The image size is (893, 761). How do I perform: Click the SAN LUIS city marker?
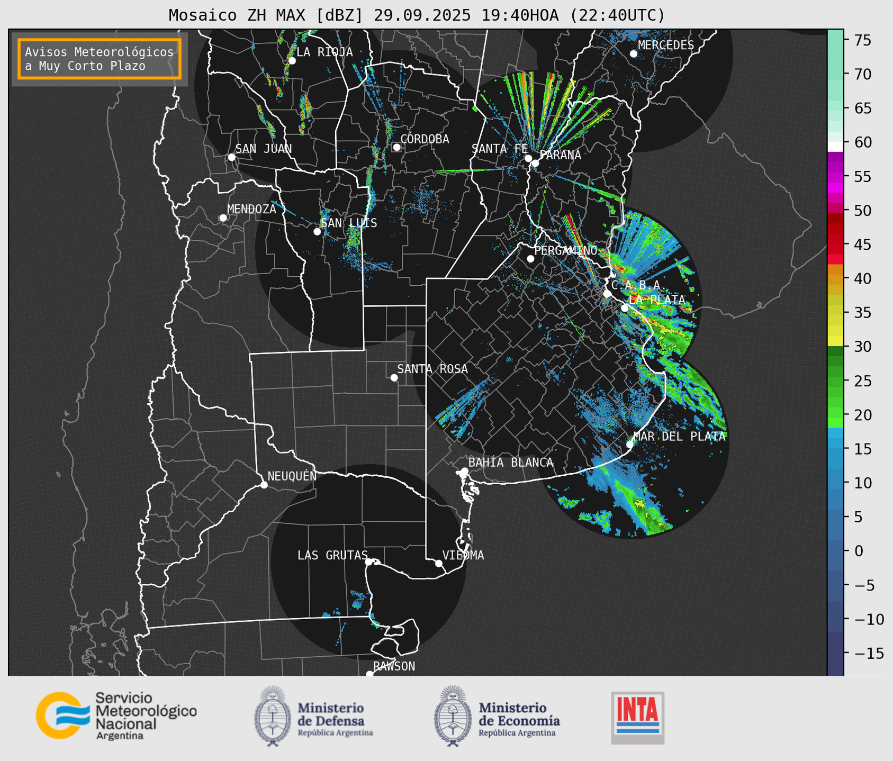(317, 232)
